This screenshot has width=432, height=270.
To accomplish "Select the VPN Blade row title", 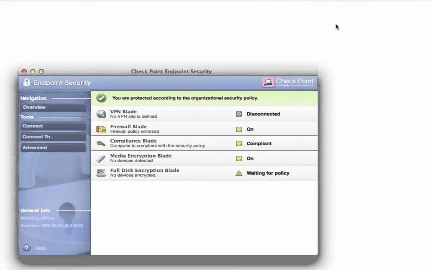I will click(x=123, y=112).
